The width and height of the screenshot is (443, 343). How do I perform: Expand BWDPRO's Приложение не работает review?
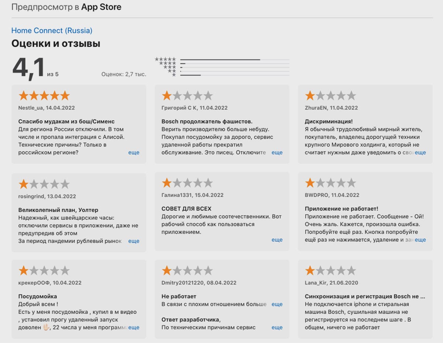(420, 239)
